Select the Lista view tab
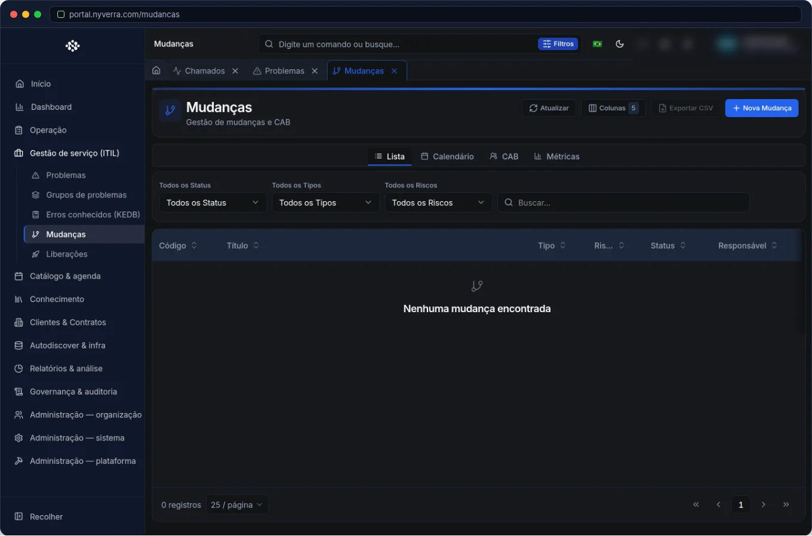Viewport: 812px width, 536px height. pos(389,156)
